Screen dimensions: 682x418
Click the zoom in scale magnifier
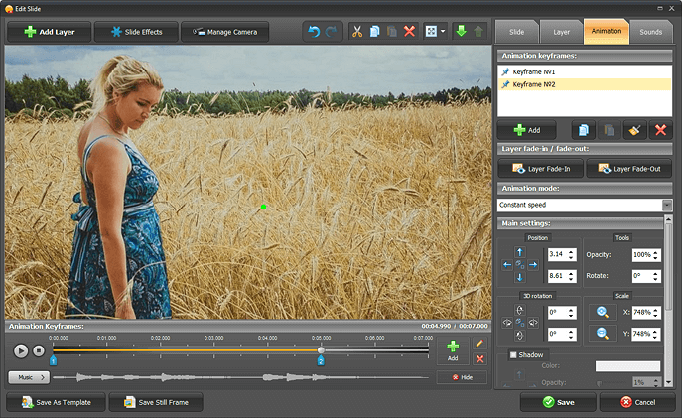(603, 312)
